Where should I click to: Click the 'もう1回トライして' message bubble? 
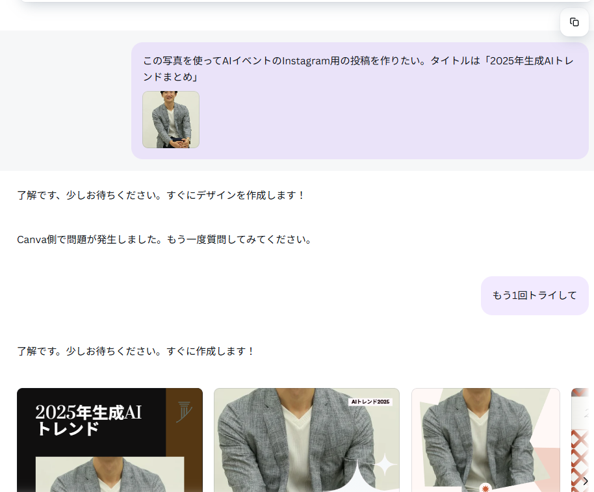(x=534, y=295)
